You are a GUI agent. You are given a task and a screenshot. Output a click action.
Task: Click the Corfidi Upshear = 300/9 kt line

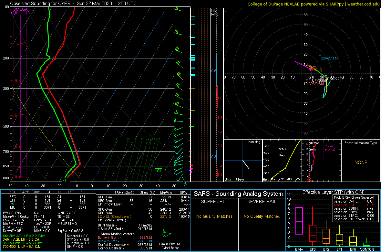tap(125, 248)
